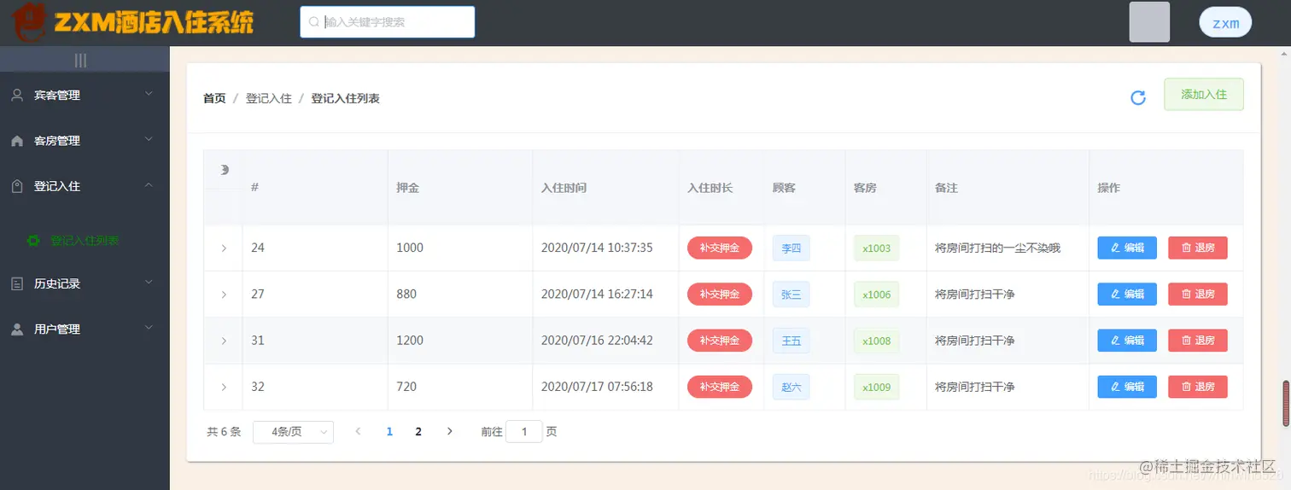
Task: Check out row 24 with 退房
Action: pos(1198,248)
